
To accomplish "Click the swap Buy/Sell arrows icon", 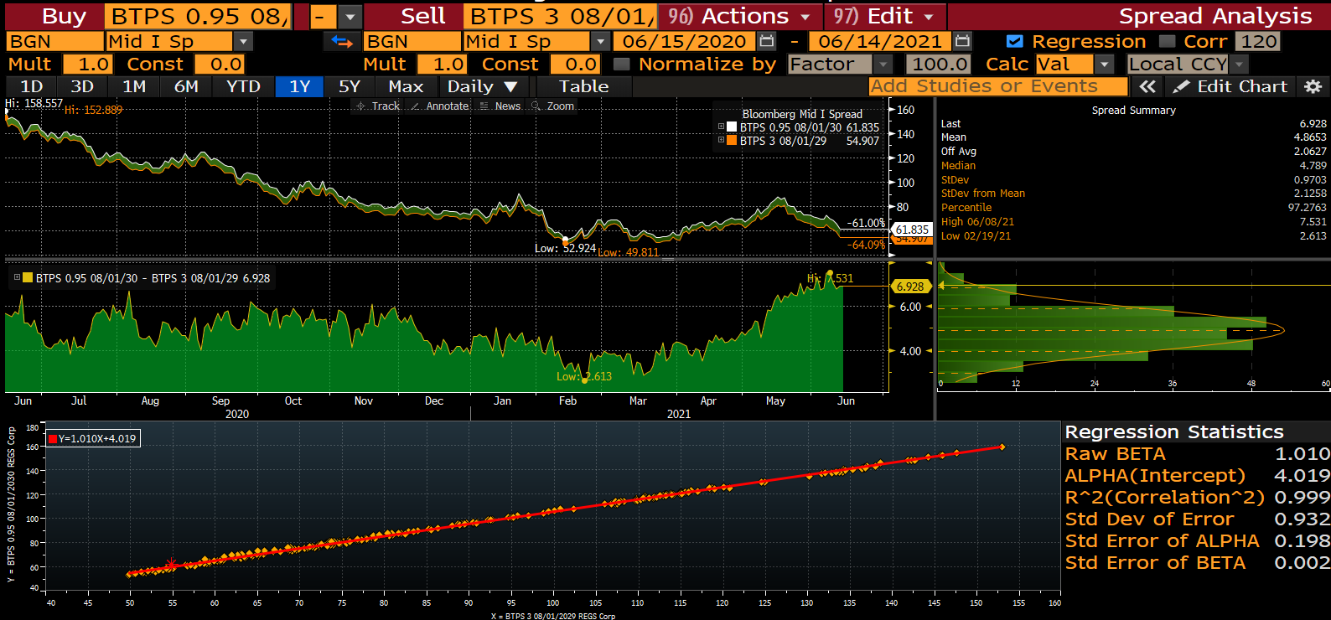I will (x=341, y=41).
